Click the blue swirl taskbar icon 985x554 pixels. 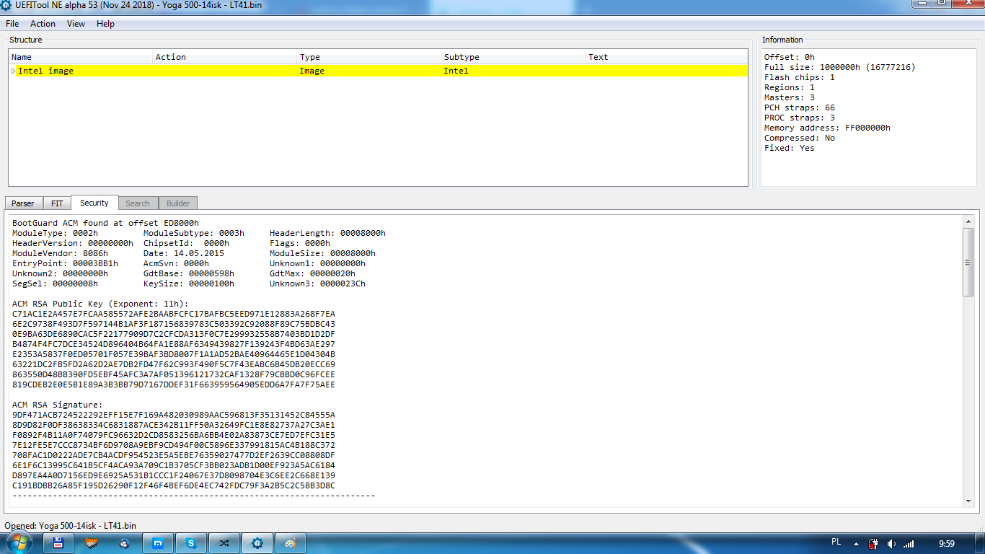pyautogui.click(x=125, y=543)
